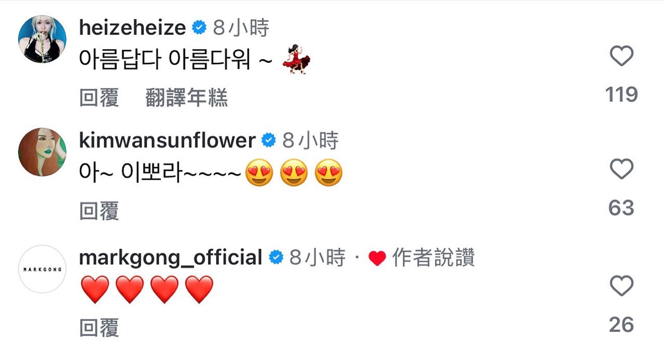This screenshot has height=351, width=664.
Task: Reply (回覆) to markgong_official's comment
Action: click(x=99, y=328)
